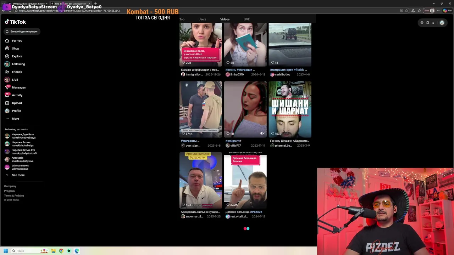This screenshot has width=454, height=255.
Task: Expand Terms & Policies footer section
Action: [14, 195]
